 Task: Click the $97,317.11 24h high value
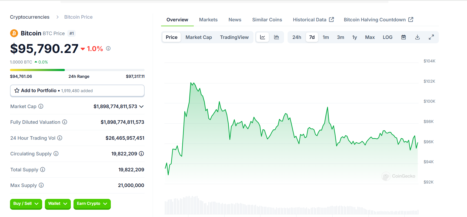coord(135,76)
